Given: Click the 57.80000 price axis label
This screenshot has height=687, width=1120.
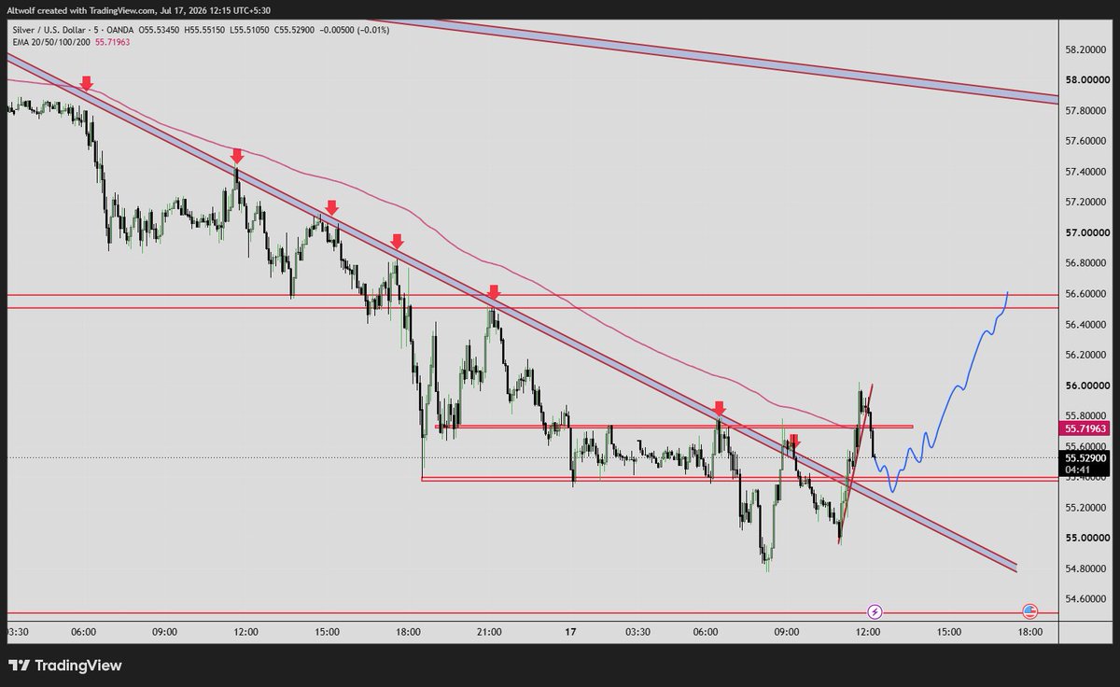Looking at the screenshot, I should tap(1085, 111).
